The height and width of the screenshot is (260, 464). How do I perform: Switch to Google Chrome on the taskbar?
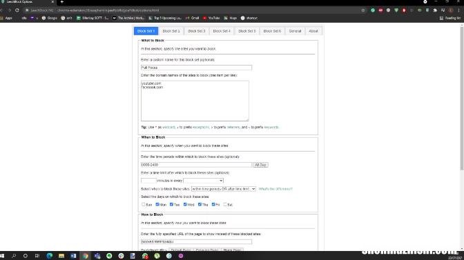tap(85, 256)
